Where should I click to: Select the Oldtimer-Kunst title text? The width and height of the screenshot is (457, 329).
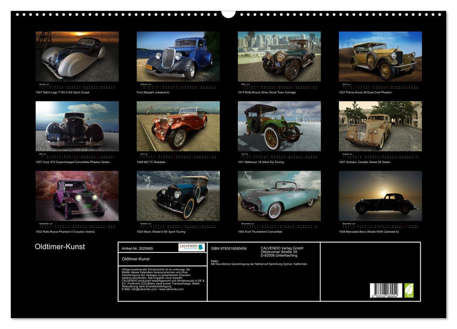coord(60,246)
